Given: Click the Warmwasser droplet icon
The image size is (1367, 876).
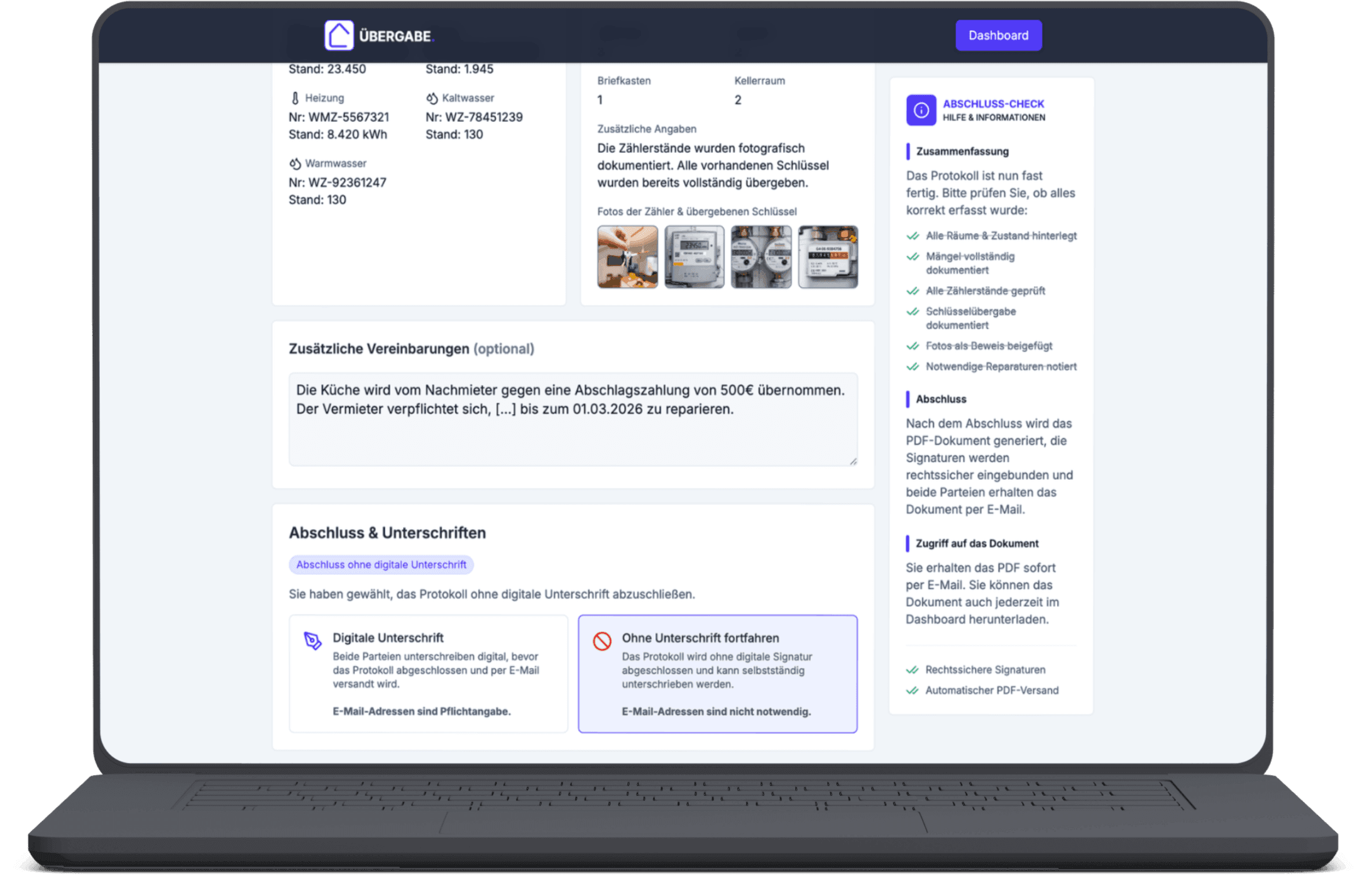Looking at the screenshot, I should 296,163.
